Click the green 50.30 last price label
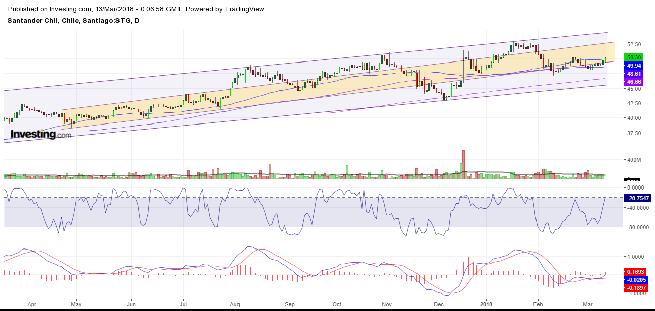The width and height of the screenshot is (655, 311). 634,57
